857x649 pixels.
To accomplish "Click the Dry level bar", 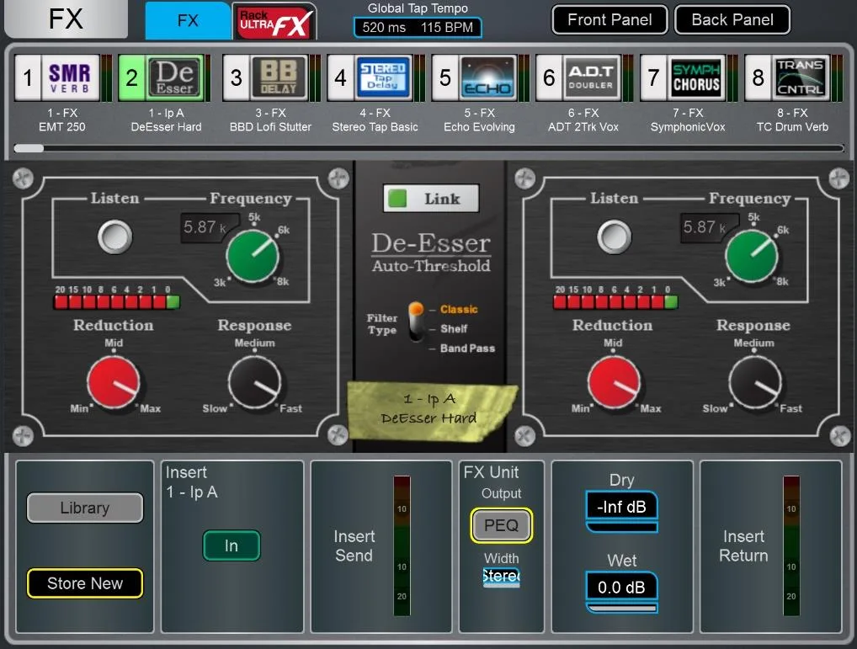I will point(621,527).
